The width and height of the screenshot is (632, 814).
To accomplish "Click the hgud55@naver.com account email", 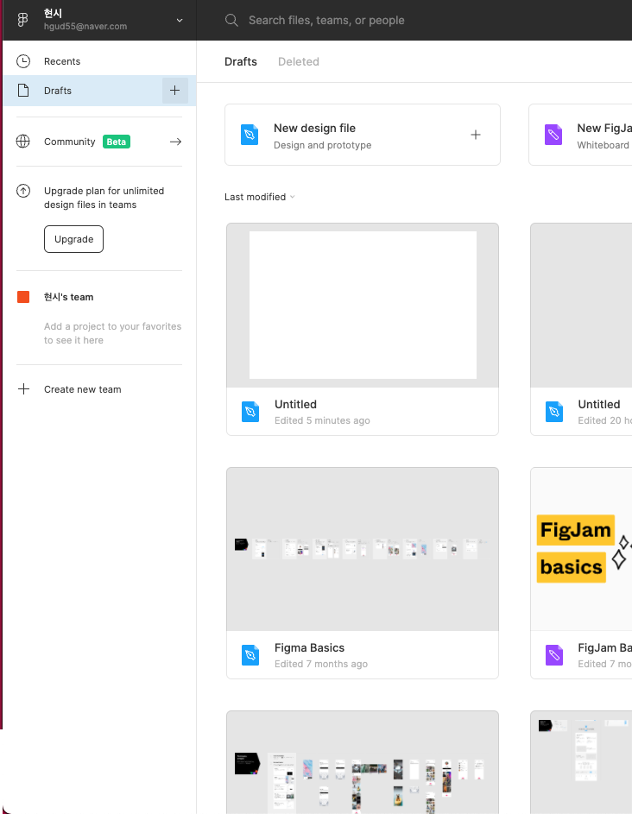I will coord(85,27).
